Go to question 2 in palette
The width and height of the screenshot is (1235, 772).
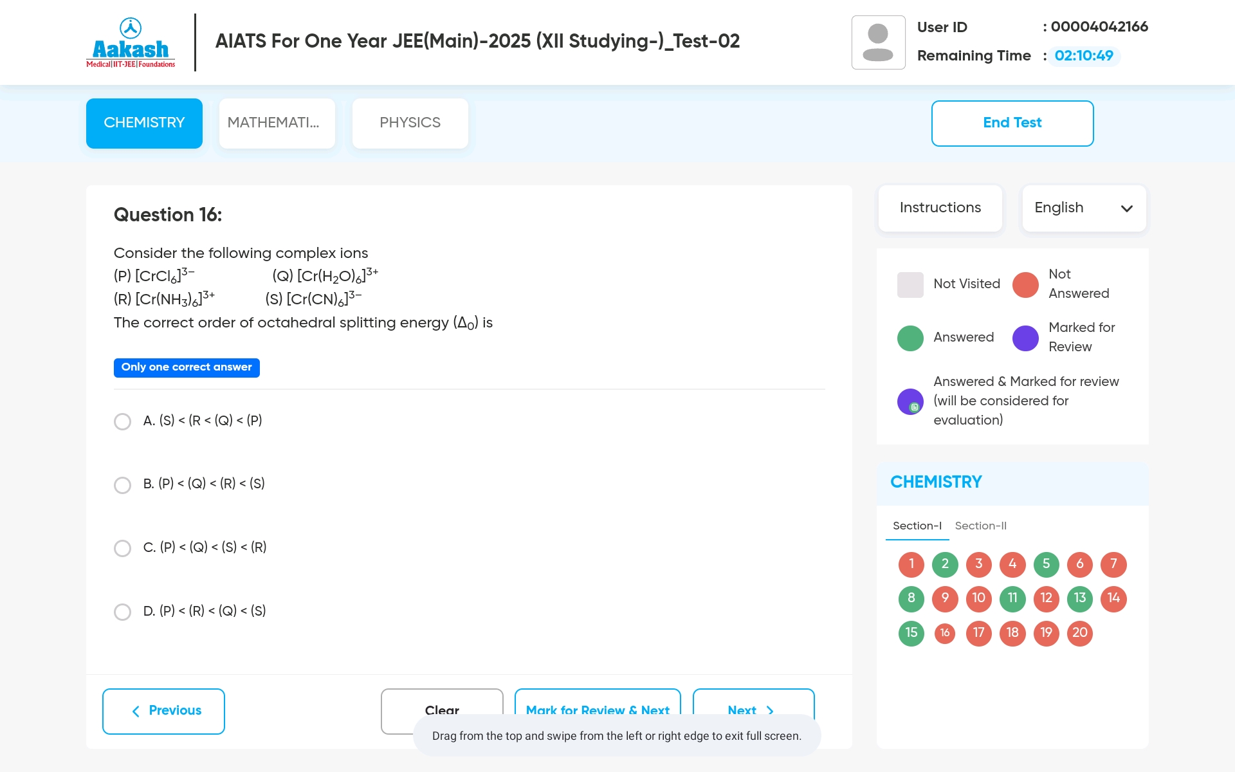[x=945, y=564]
